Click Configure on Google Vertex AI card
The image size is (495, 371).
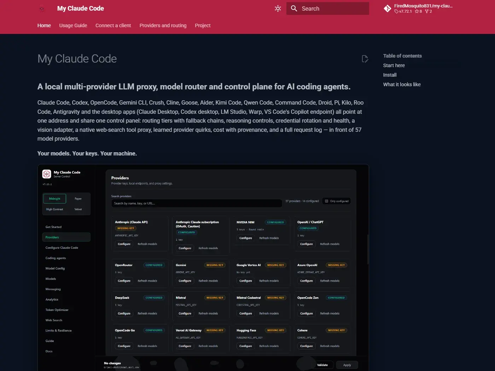tap(246, 281)
